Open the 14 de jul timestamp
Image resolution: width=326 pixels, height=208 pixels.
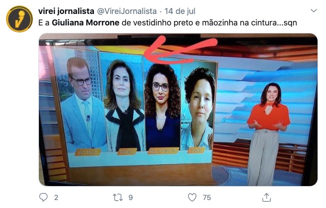click(180, 11)
